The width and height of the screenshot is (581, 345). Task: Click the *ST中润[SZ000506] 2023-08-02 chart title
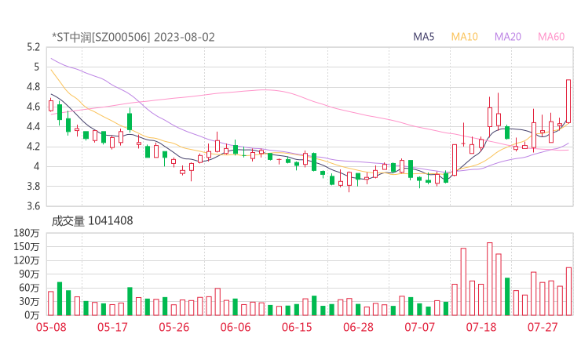(x=133, y=37)
